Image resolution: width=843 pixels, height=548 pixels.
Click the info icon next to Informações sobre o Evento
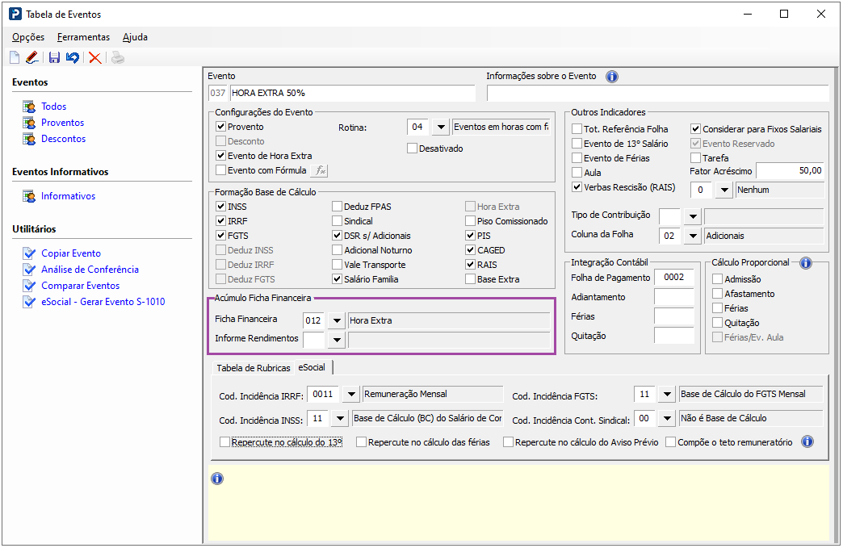612,77
